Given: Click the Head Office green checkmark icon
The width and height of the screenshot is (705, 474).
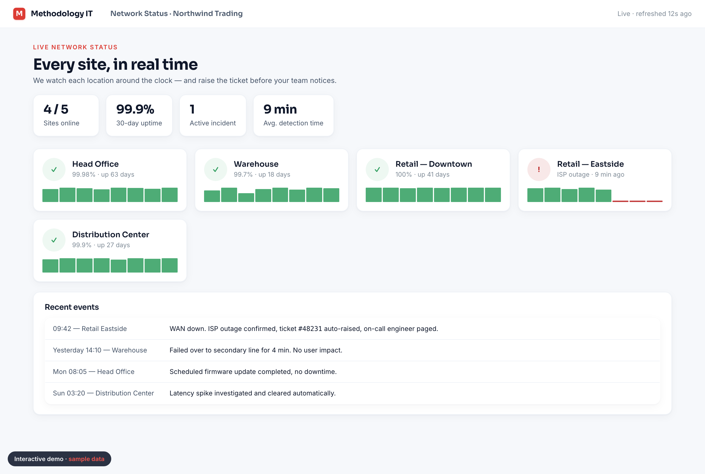Looking at the screenshot, I should (x=54, y=169).
